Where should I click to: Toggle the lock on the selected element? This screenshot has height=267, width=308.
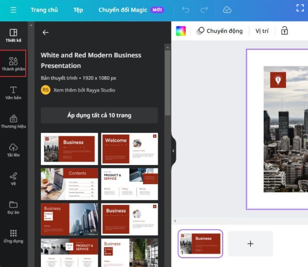tap(284, 31)
